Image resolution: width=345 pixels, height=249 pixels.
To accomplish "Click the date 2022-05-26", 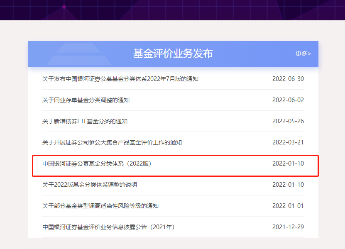I will [x=288, y=121].
